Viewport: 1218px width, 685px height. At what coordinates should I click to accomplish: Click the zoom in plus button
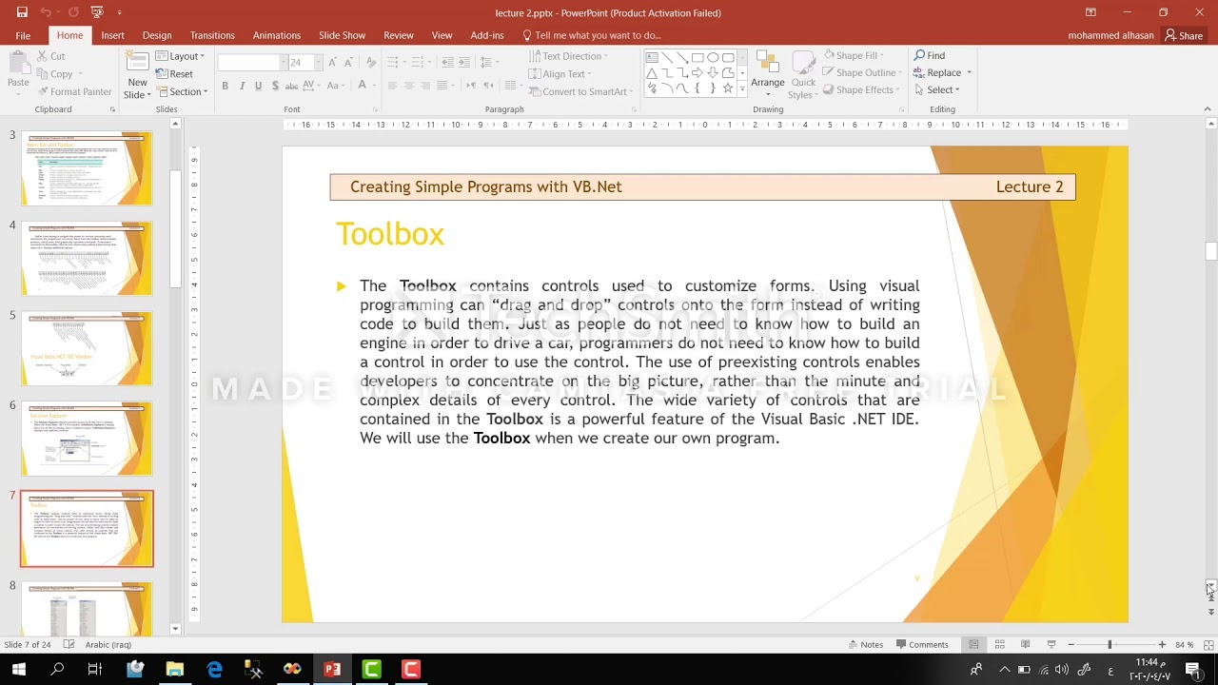[x=1162, y=645]
